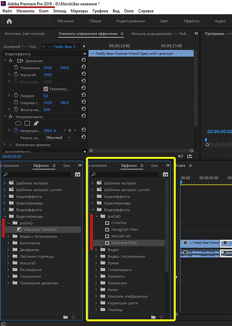Toggle animation stopwatch for Опорная точка

coord(16,103)
